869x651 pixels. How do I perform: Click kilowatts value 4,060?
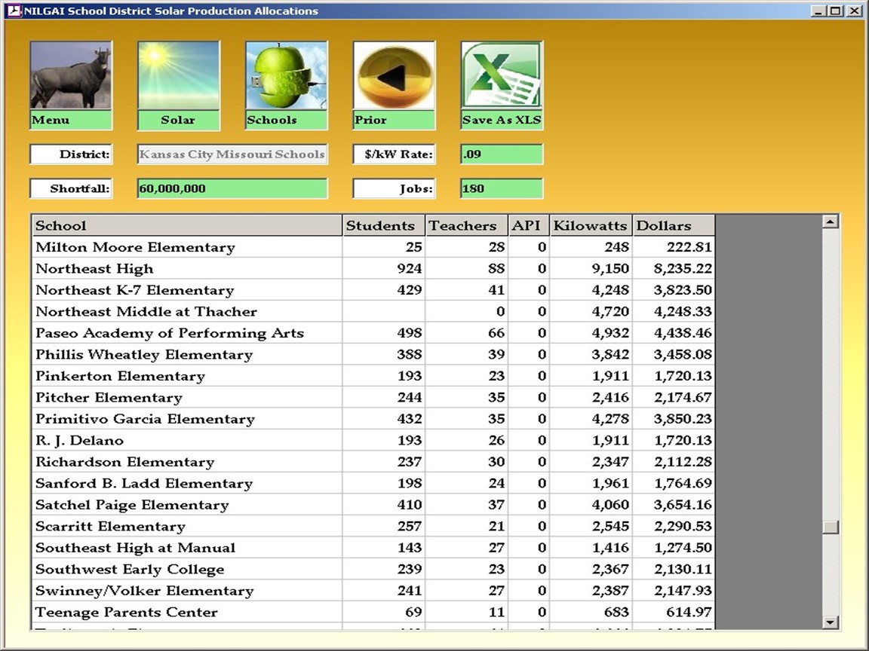pos(591,505)
